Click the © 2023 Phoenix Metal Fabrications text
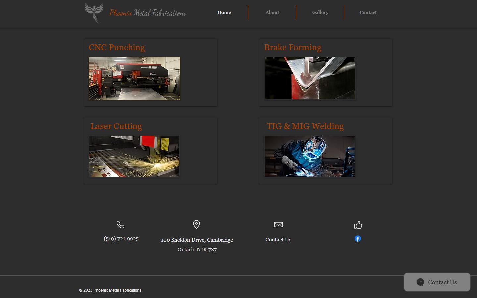This screenshot has height=298, width=477. (110, 290)
